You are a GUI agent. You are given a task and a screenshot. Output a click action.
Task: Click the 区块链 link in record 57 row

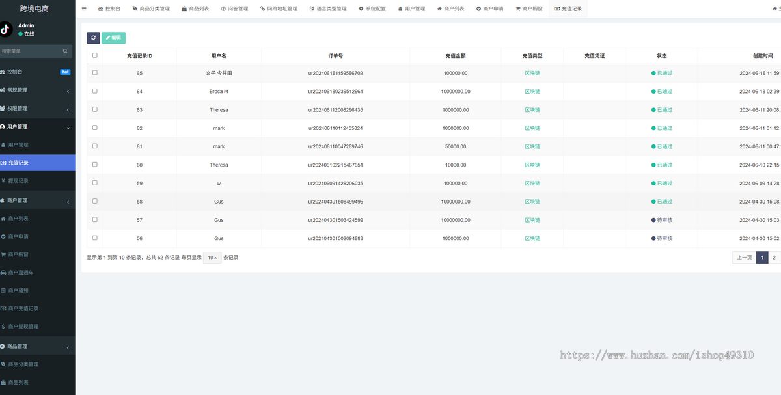532,220
